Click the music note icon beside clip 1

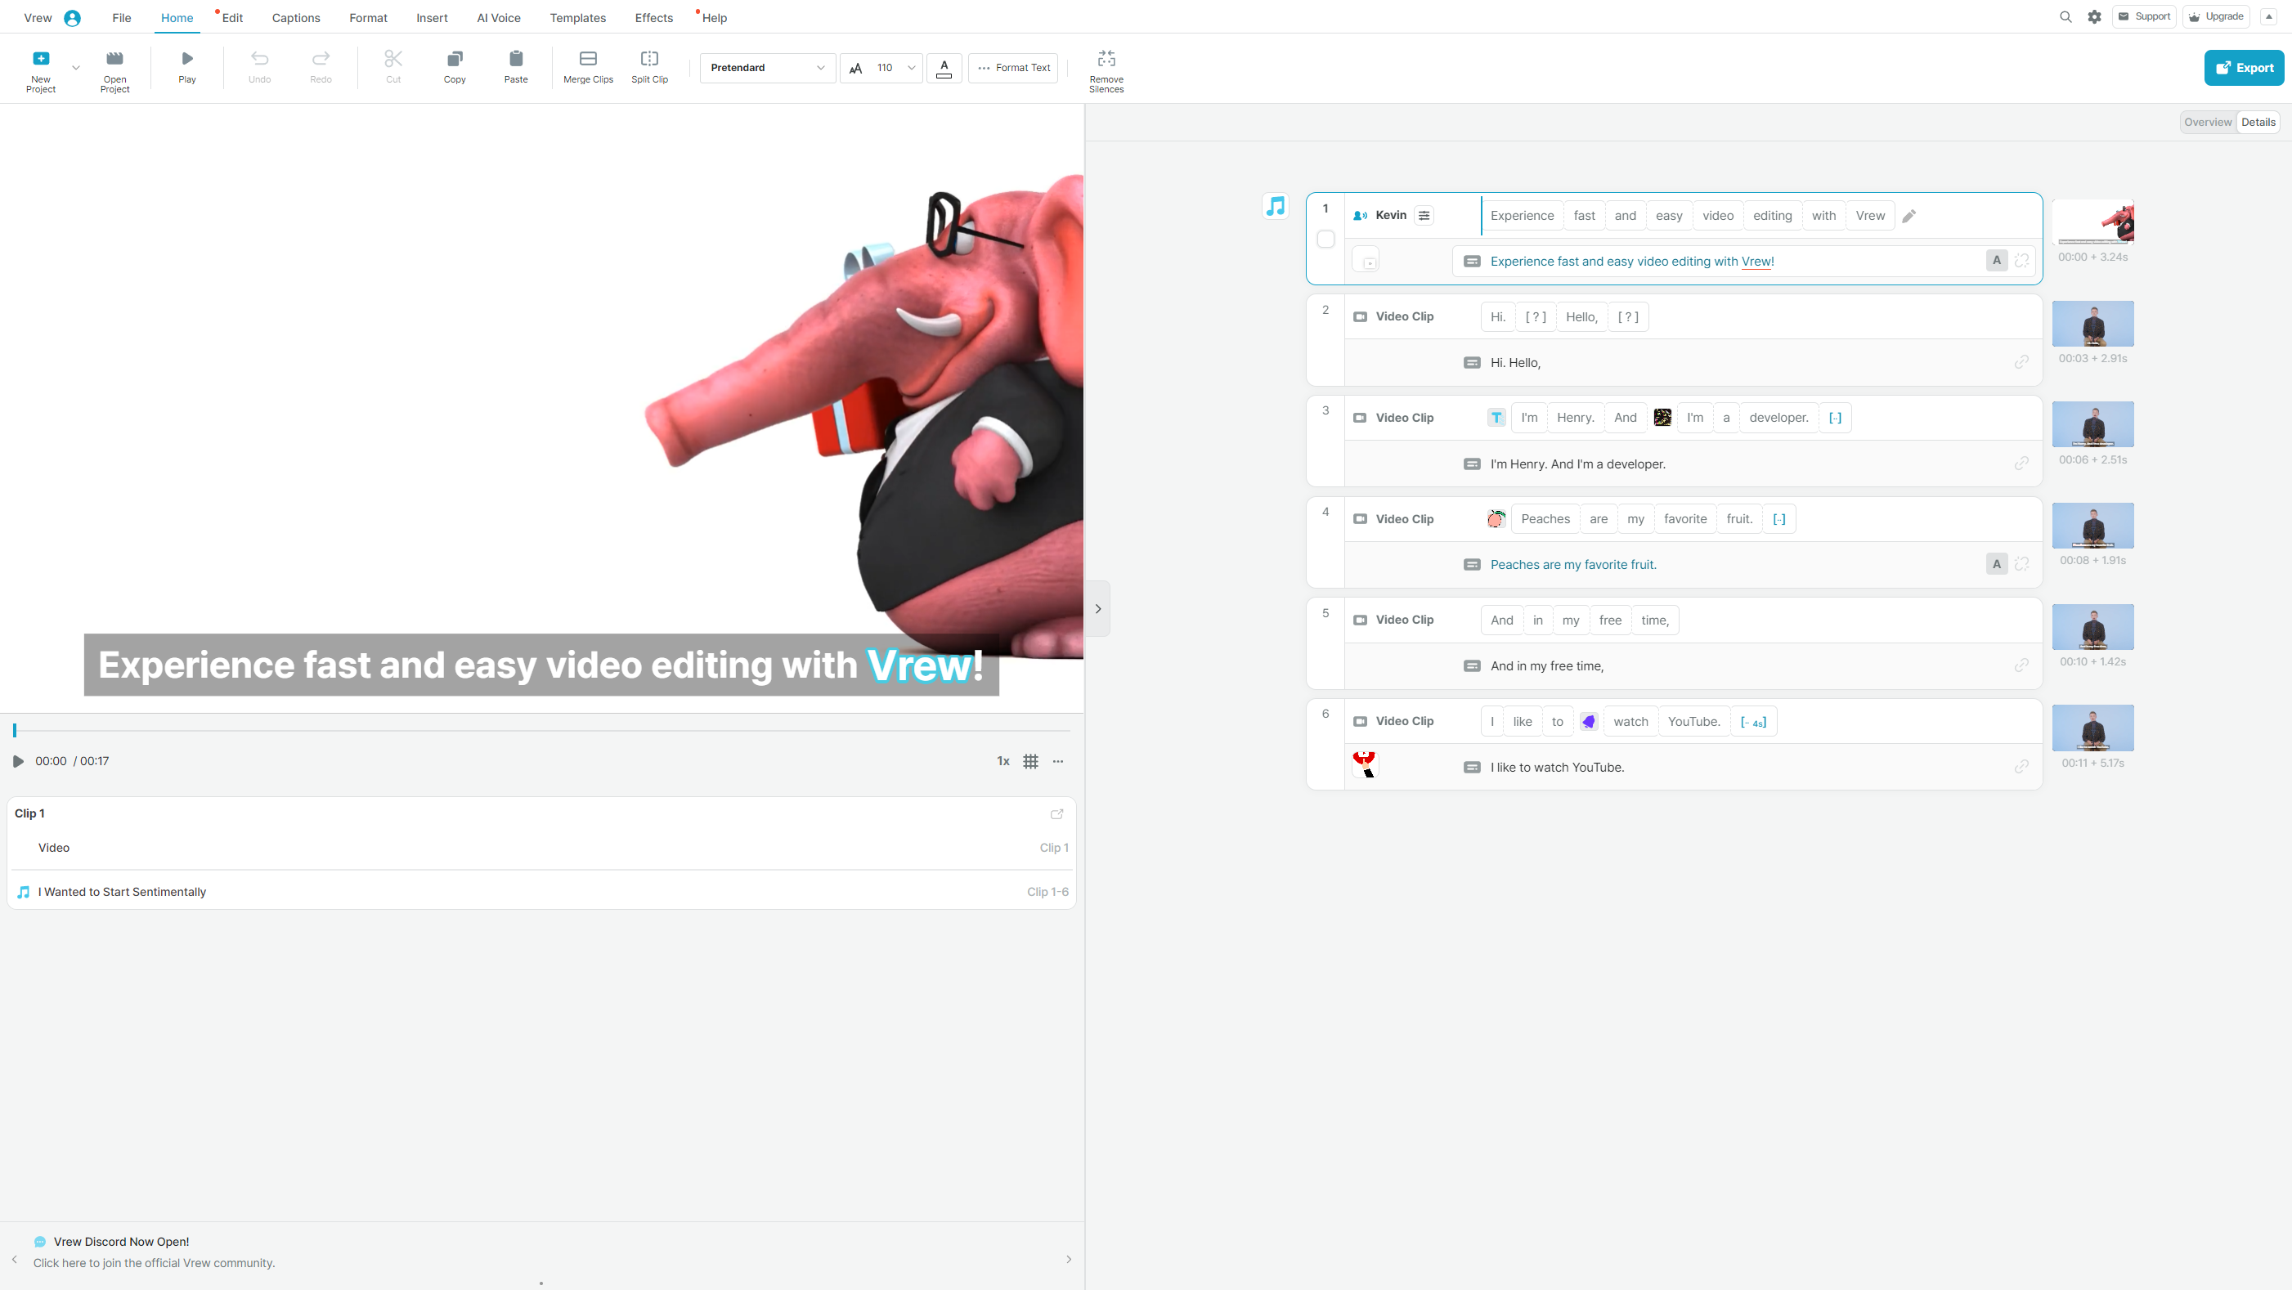tap(1275, 206)
